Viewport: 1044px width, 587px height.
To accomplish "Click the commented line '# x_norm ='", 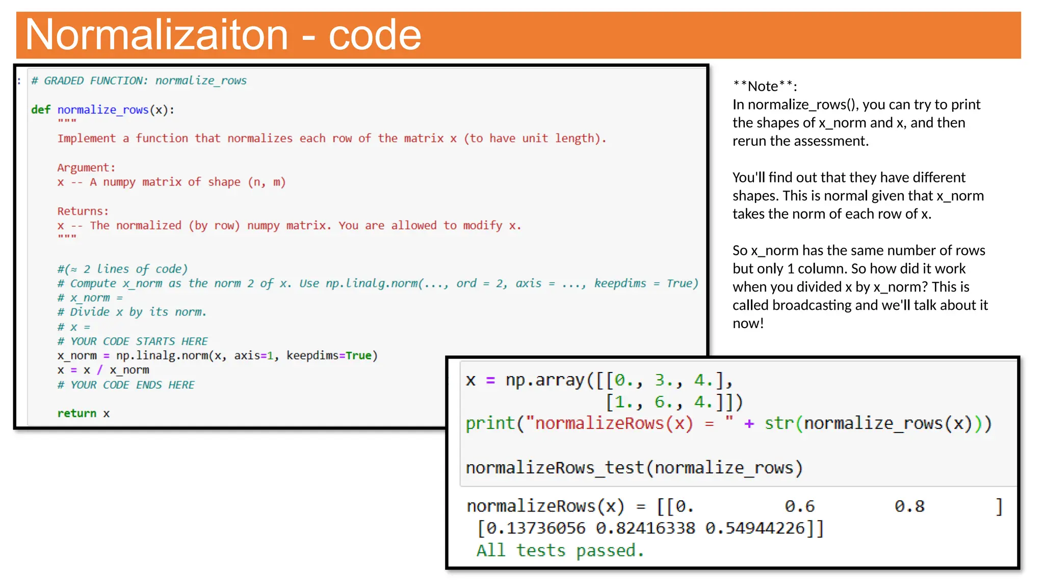I will [90, 298].
